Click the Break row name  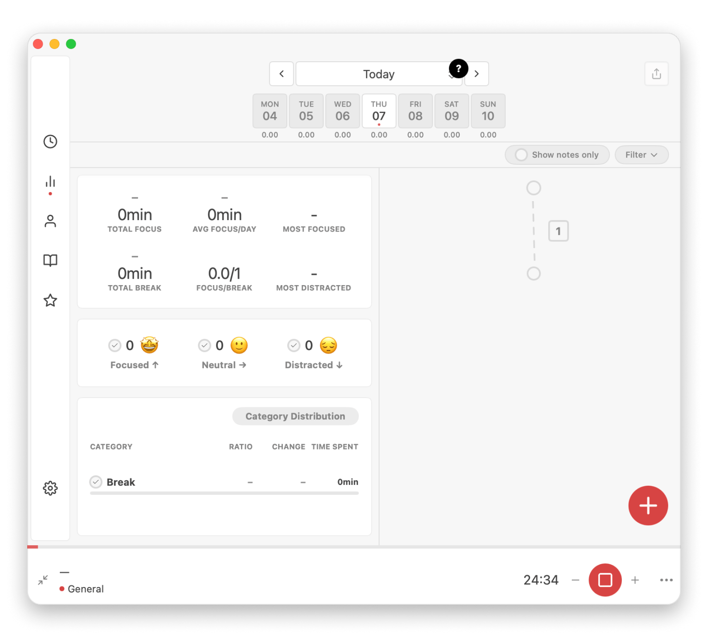pos(121,482)
